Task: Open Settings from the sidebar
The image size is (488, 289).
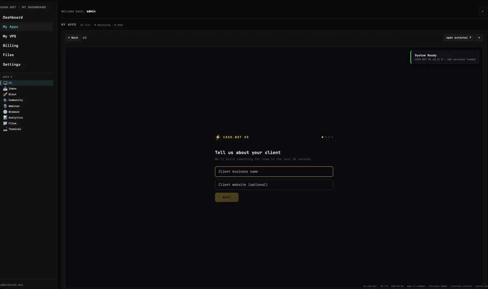Action: coord(12,65)
